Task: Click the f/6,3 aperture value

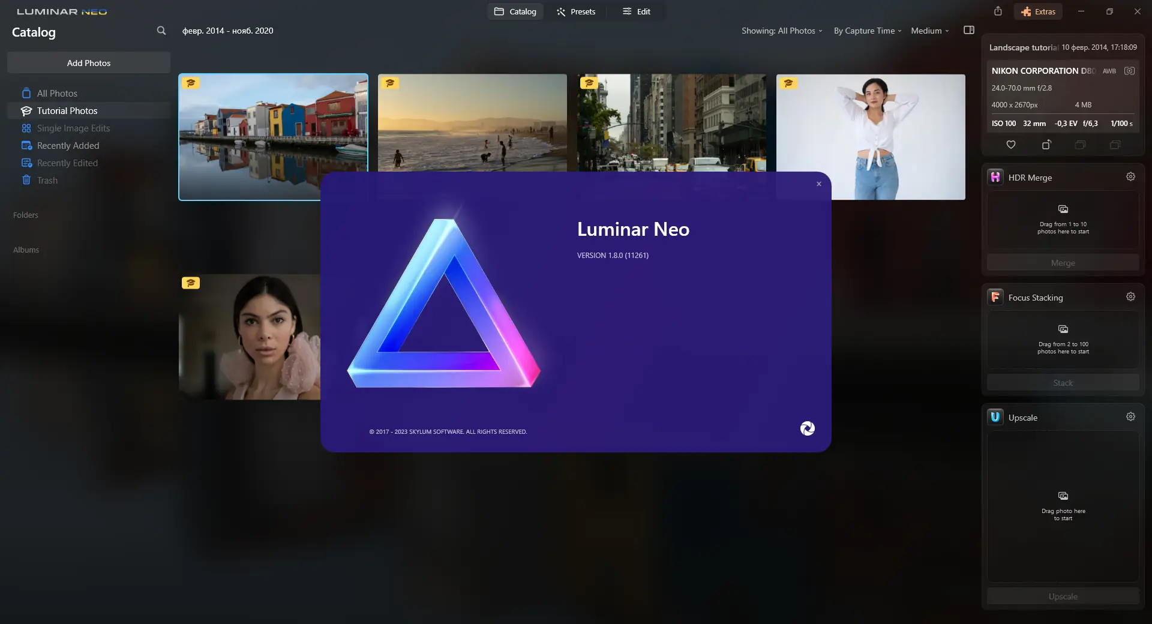Action: pyautogui.click(x=1090, y=124)
